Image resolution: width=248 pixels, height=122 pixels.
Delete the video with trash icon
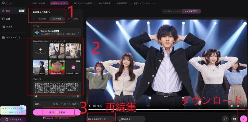tap(234, 119)
